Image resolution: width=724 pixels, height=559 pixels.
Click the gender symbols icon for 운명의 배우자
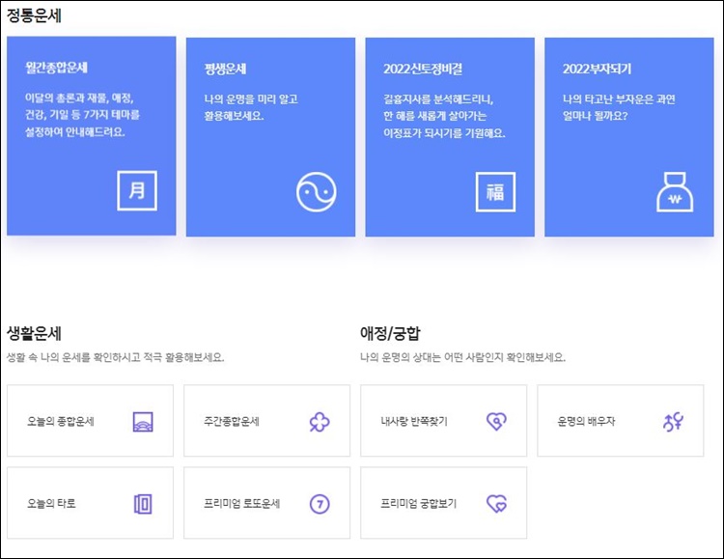click(673, 421)
